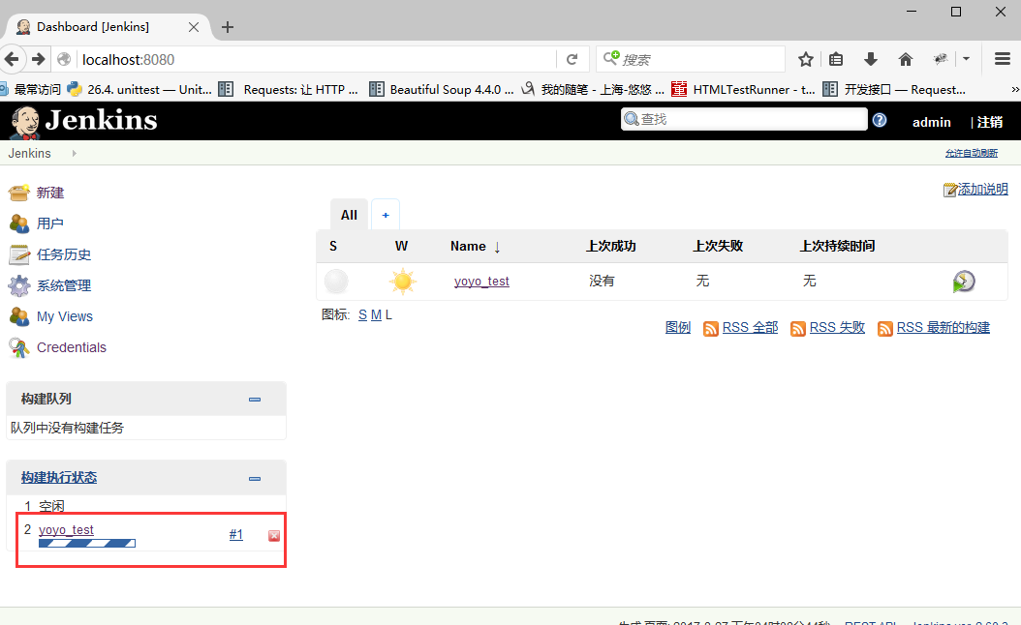Click the browser 搜索 search field

(x=691, y=60)
